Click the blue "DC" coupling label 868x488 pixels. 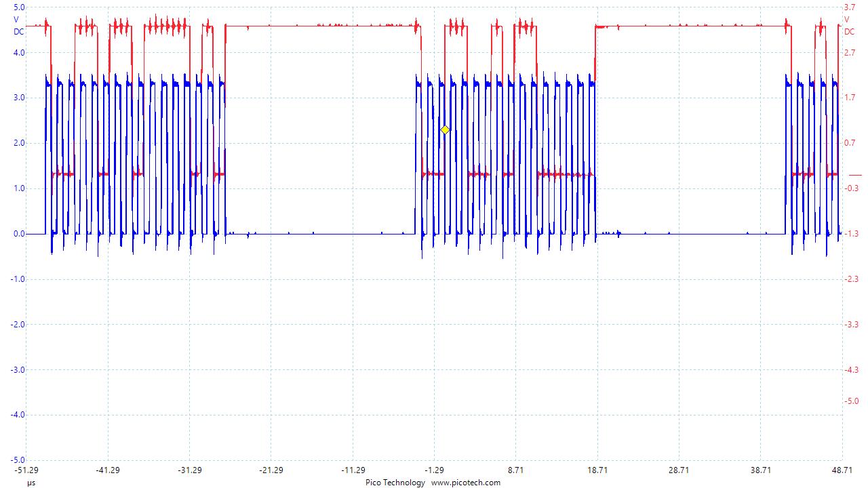19,31
